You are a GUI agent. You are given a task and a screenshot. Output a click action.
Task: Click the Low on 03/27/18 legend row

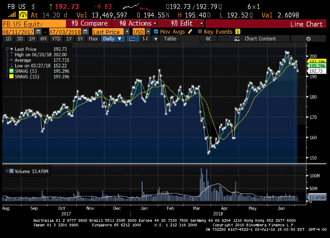click(39, 66)
